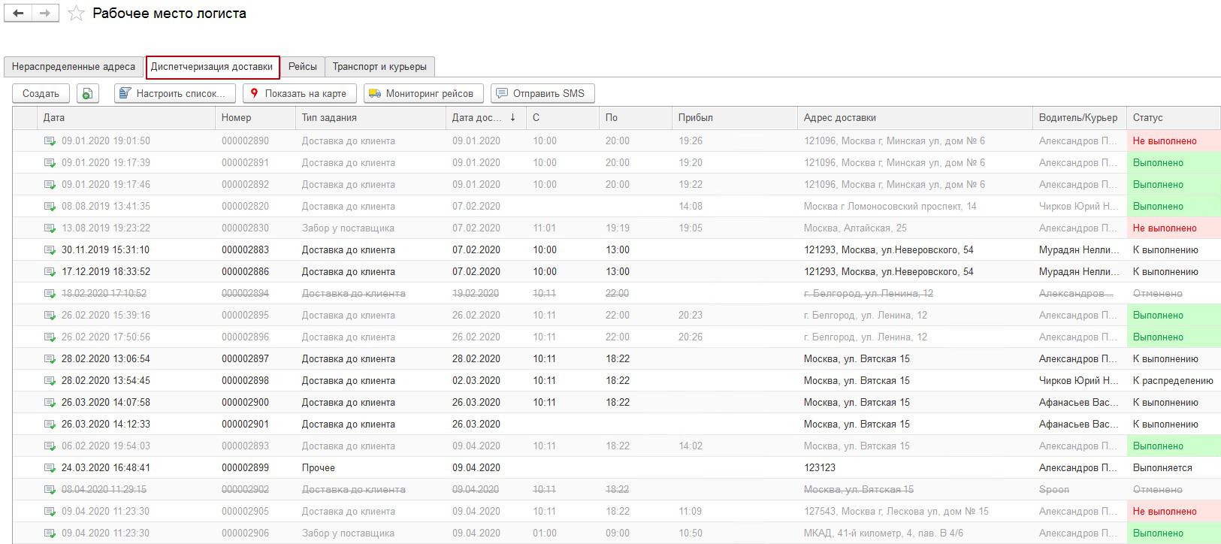Sort by Адрес доставки column header

pyautogui.click(x=915, y=118)
